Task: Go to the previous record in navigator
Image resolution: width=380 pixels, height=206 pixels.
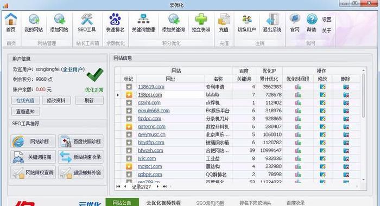Action: click(125, 186)
